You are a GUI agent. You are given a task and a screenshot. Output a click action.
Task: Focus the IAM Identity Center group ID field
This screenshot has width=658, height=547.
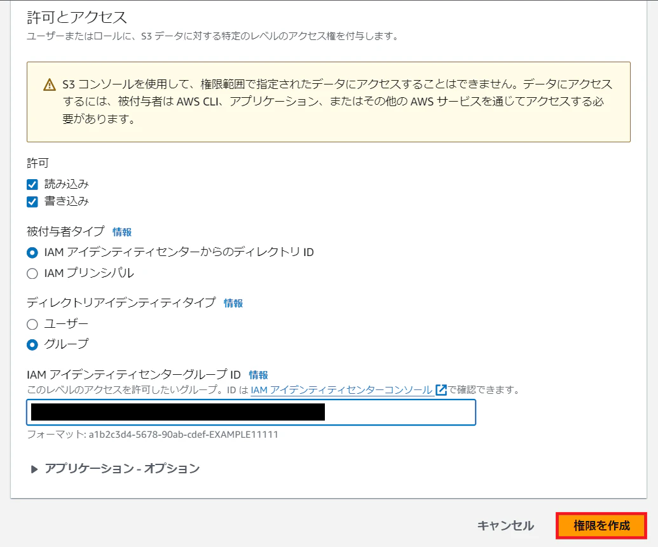coord(251,412)
